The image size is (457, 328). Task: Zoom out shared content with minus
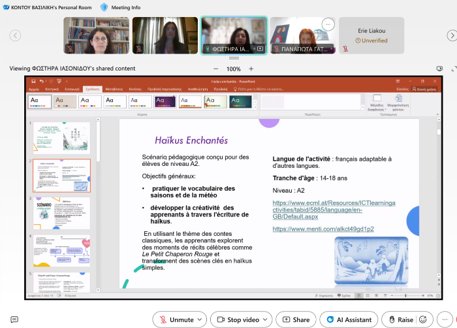point(216,69)
